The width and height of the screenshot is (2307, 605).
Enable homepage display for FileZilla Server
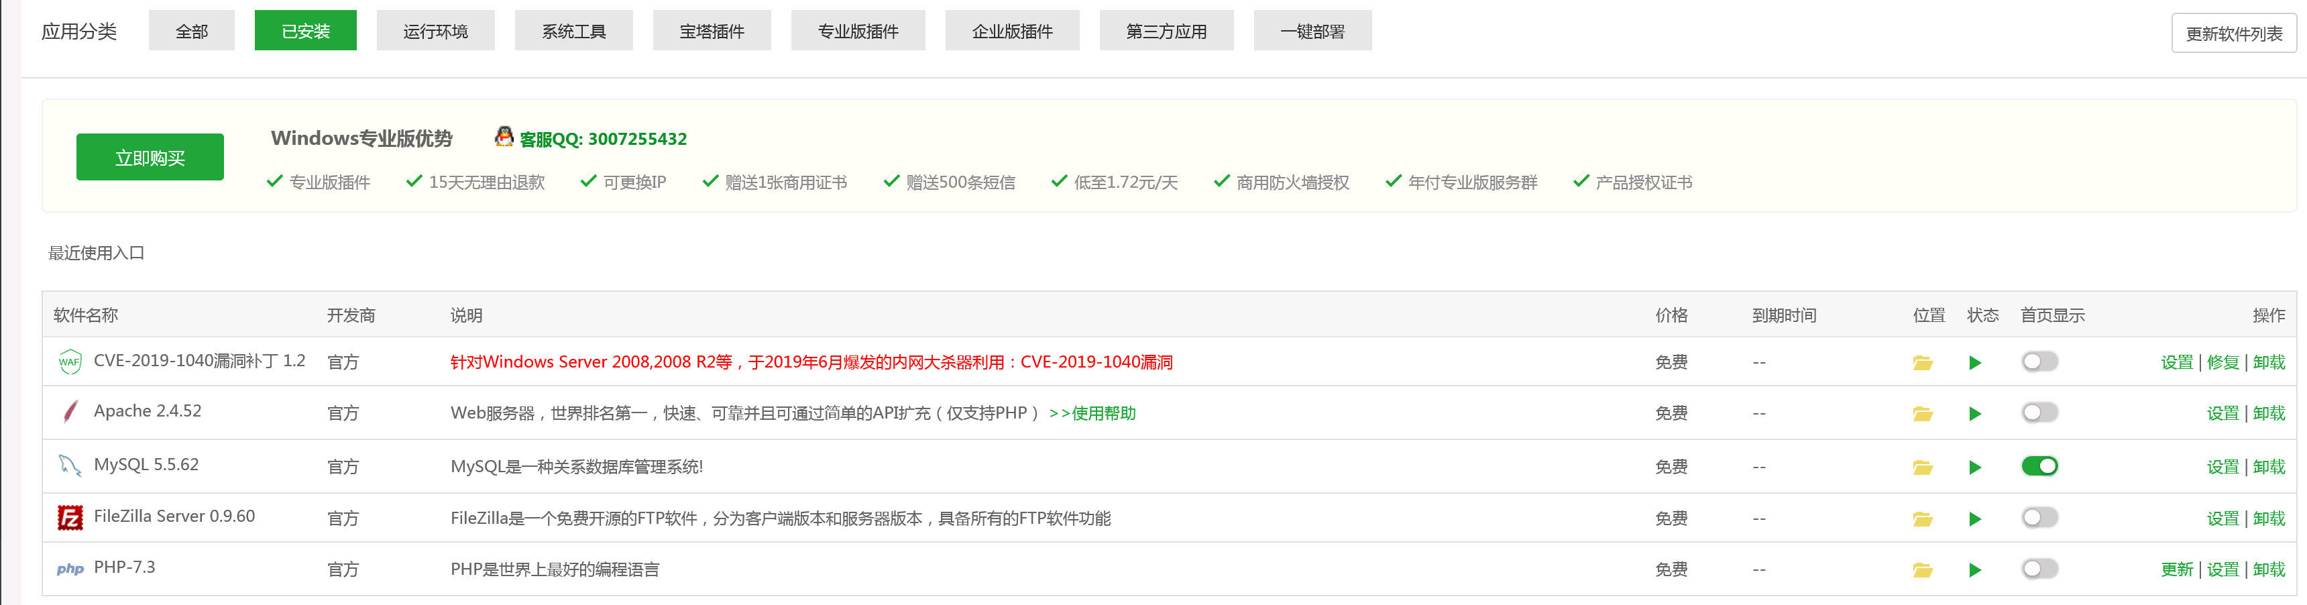click(x=2039, y=517)
